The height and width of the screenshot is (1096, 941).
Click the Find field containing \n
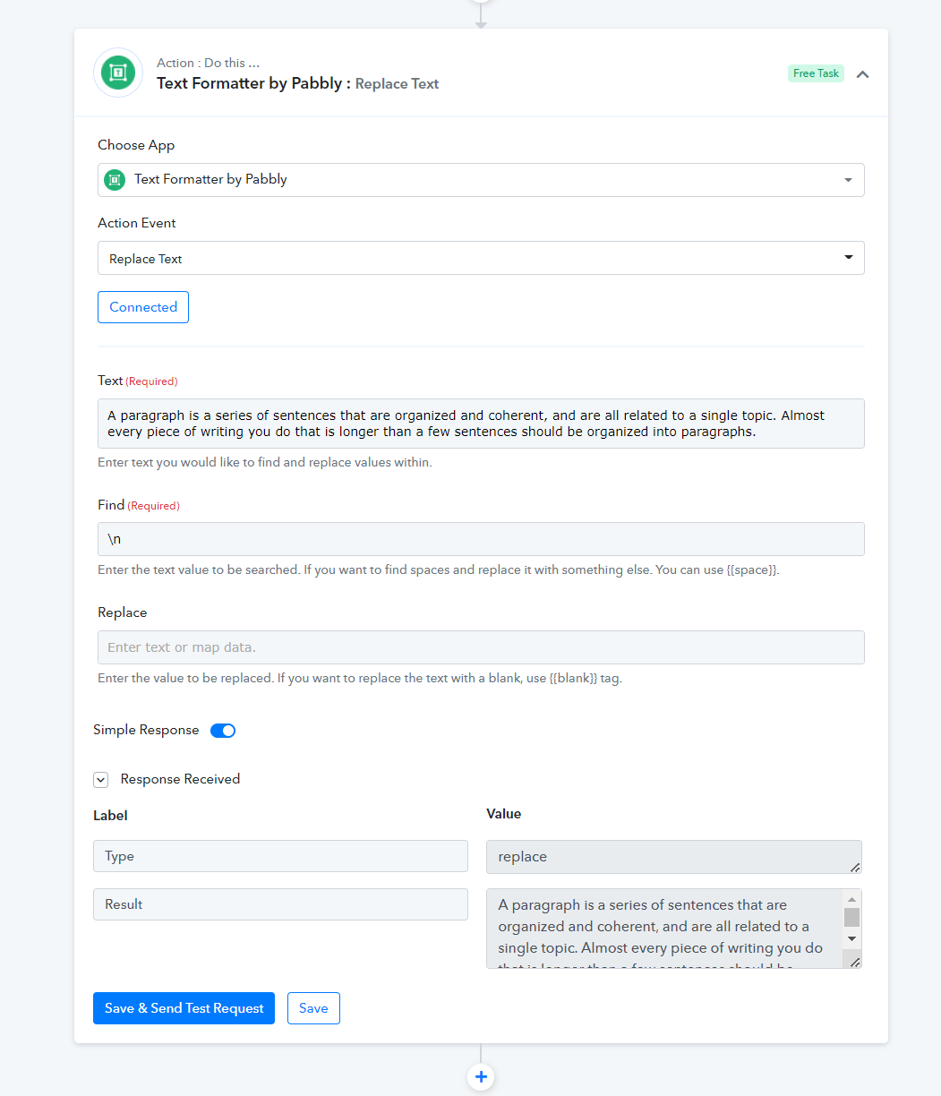481,539
